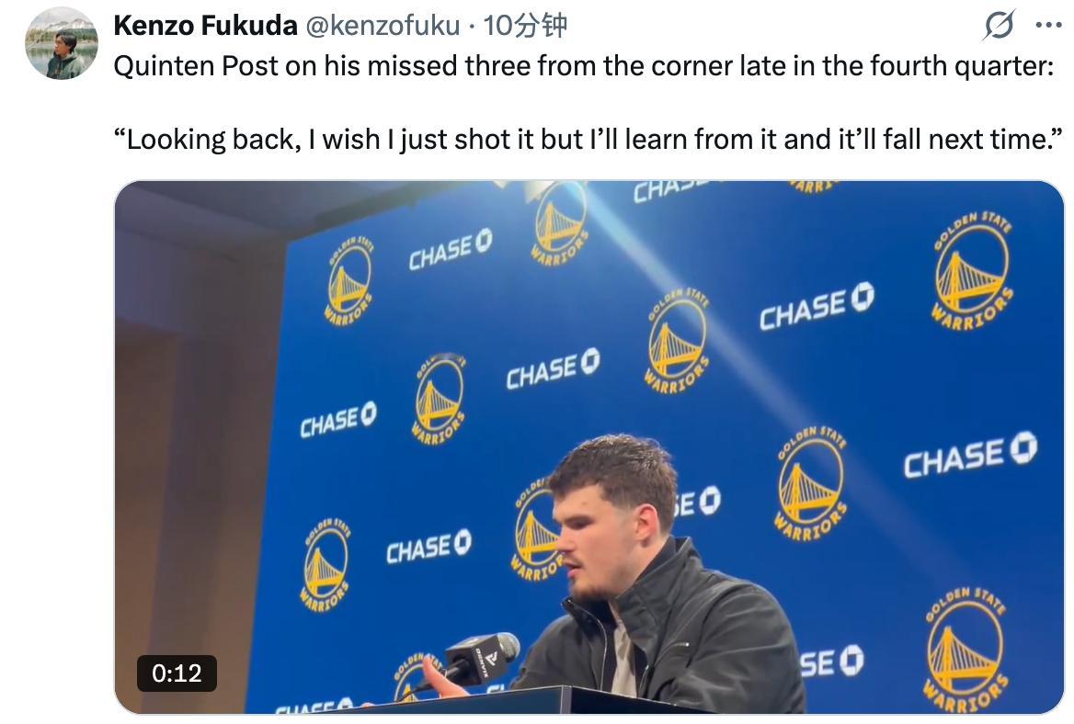Viewport: 1074px width, 724px height.
Task: Open the Kenzo Fukuda display name link
Action: coord(205,26)
